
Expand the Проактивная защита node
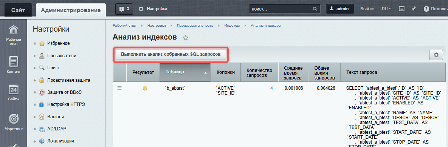point(35,80)
